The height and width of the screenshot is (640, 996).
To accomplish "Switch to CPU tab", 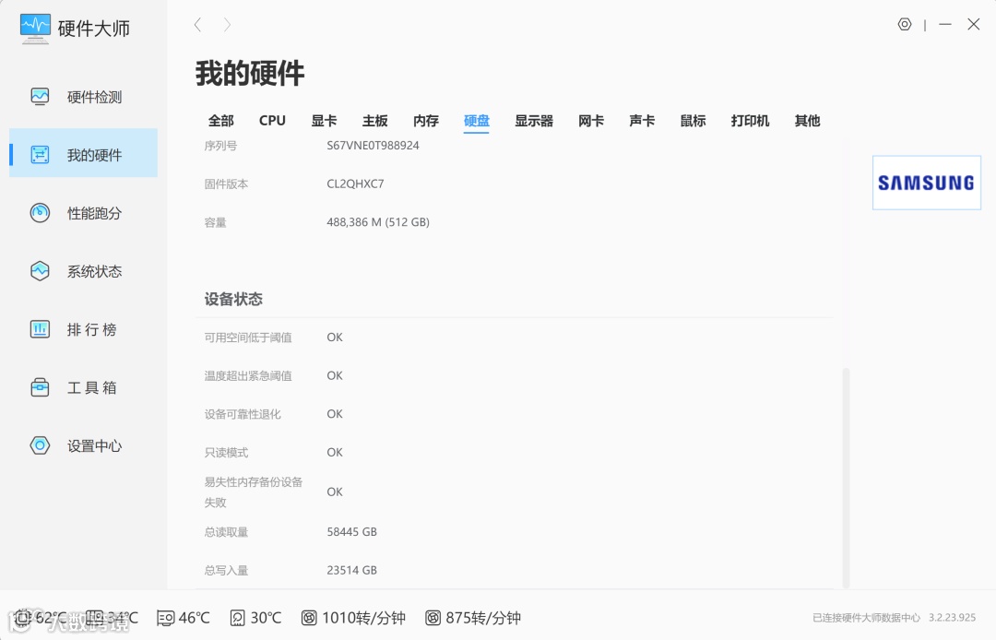I will [272, 121].
